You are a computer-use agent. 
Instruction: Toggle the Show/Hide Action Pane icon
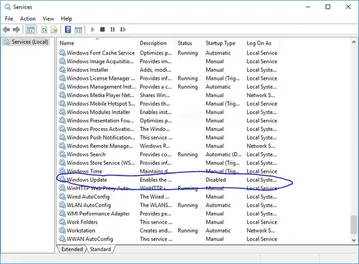78,29
